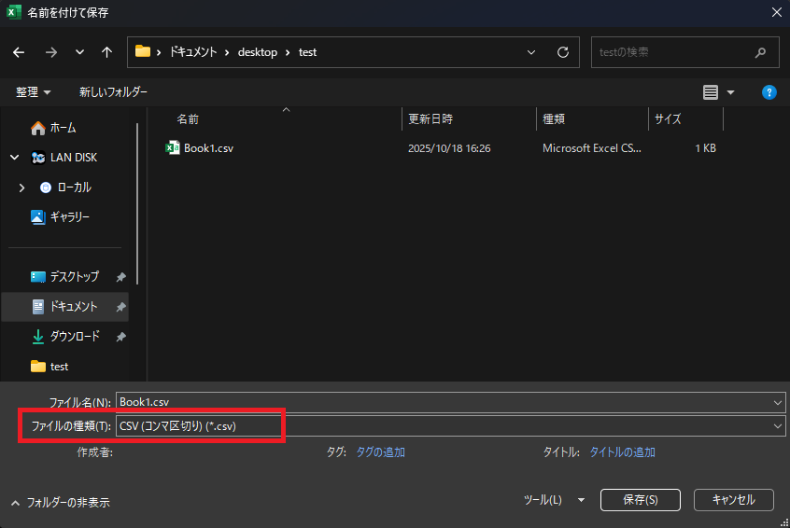Open ドキュメント in the navigation pane
Viewport: 790px width, 528px height.
pyautogui.click(x=74, y=307)
